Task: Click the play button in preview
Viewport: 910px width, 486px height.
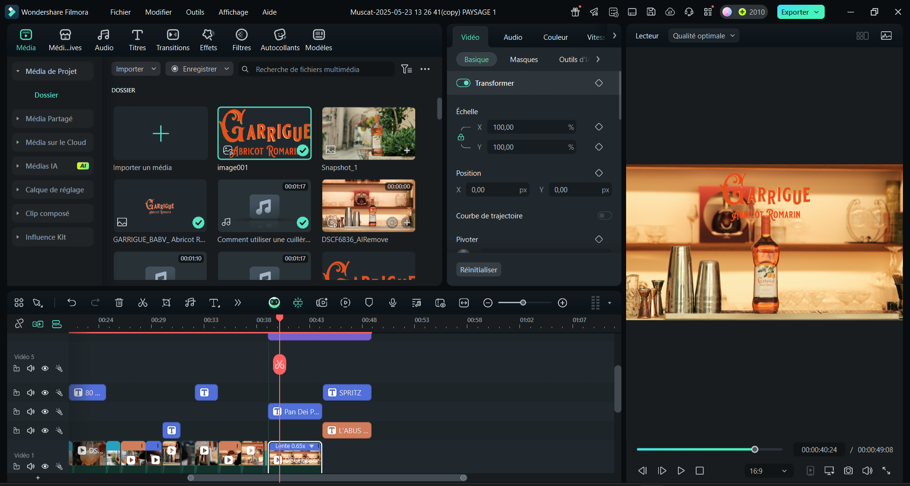Action: click(681, 470)
